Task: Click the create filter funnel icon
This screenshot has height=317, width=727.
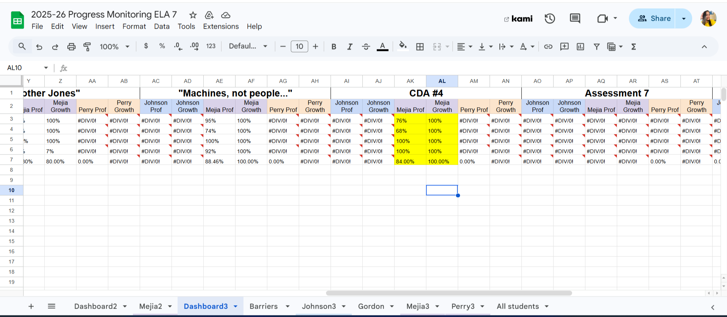Action: click(596, 46)
